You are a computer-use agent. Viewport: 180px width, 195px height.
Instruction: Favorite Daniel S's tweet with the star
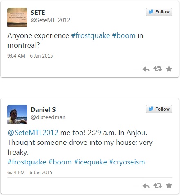[x=169, y=186]
